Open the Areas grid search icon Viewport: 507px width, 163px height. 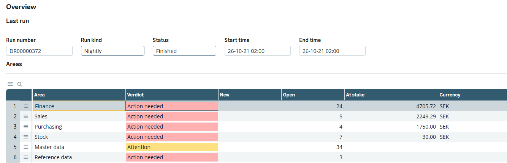(x=20, y=84)
